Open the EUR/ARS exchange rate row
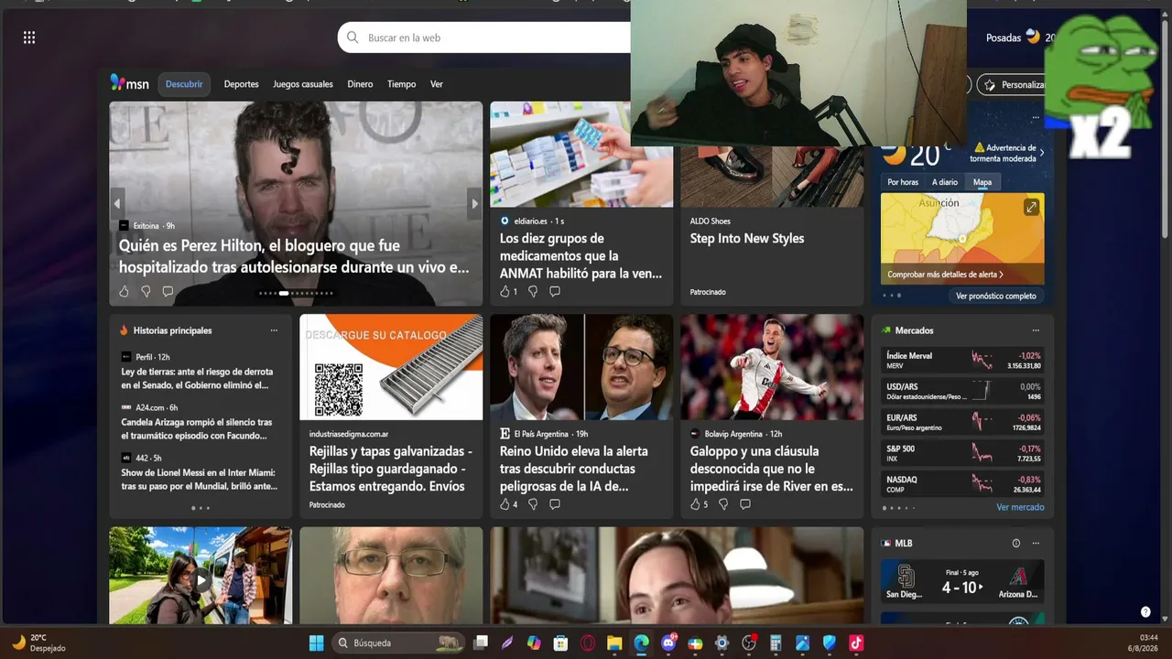This screenshot has height=659, width=1172. tap(963, 422)
